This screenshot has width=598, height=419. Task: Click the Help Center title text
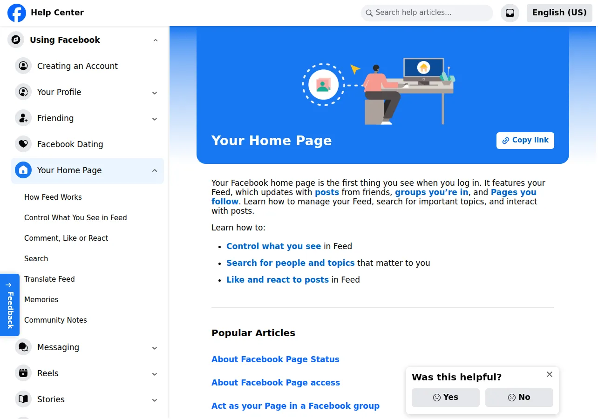point(57,13)
